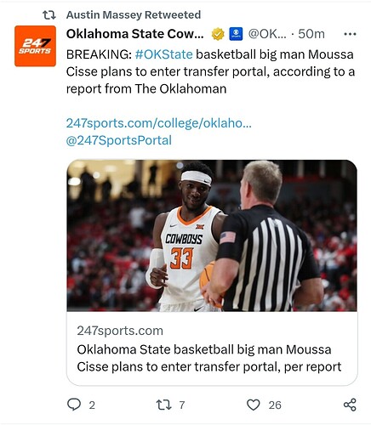The width and height of the screenshot is (371, 425).
Task: Click the 247 Sports profile avatar
Action: tap(35, 46)
